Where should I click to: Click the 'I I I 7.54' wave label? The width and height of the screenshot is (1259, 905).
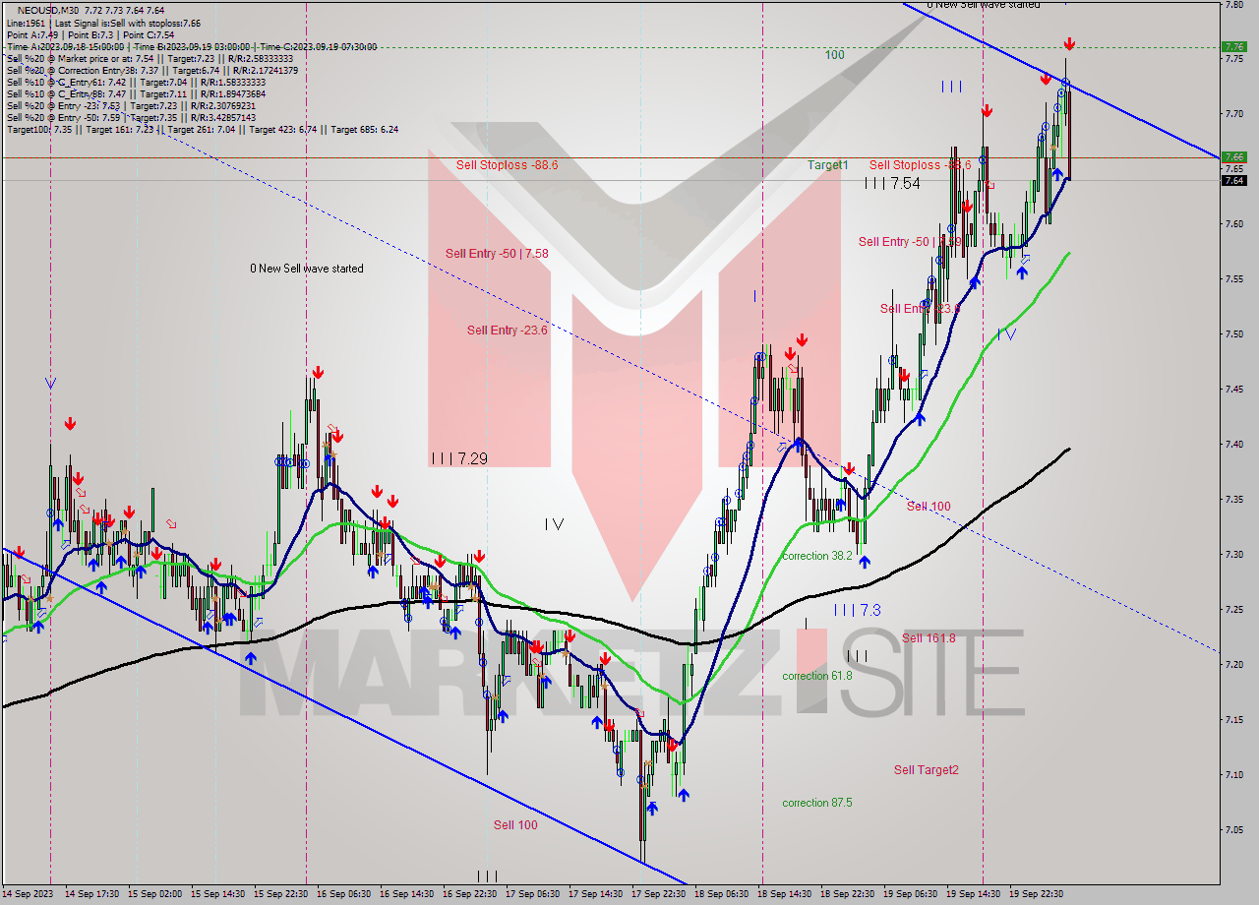pyautogui.click(x=892, y=183)
